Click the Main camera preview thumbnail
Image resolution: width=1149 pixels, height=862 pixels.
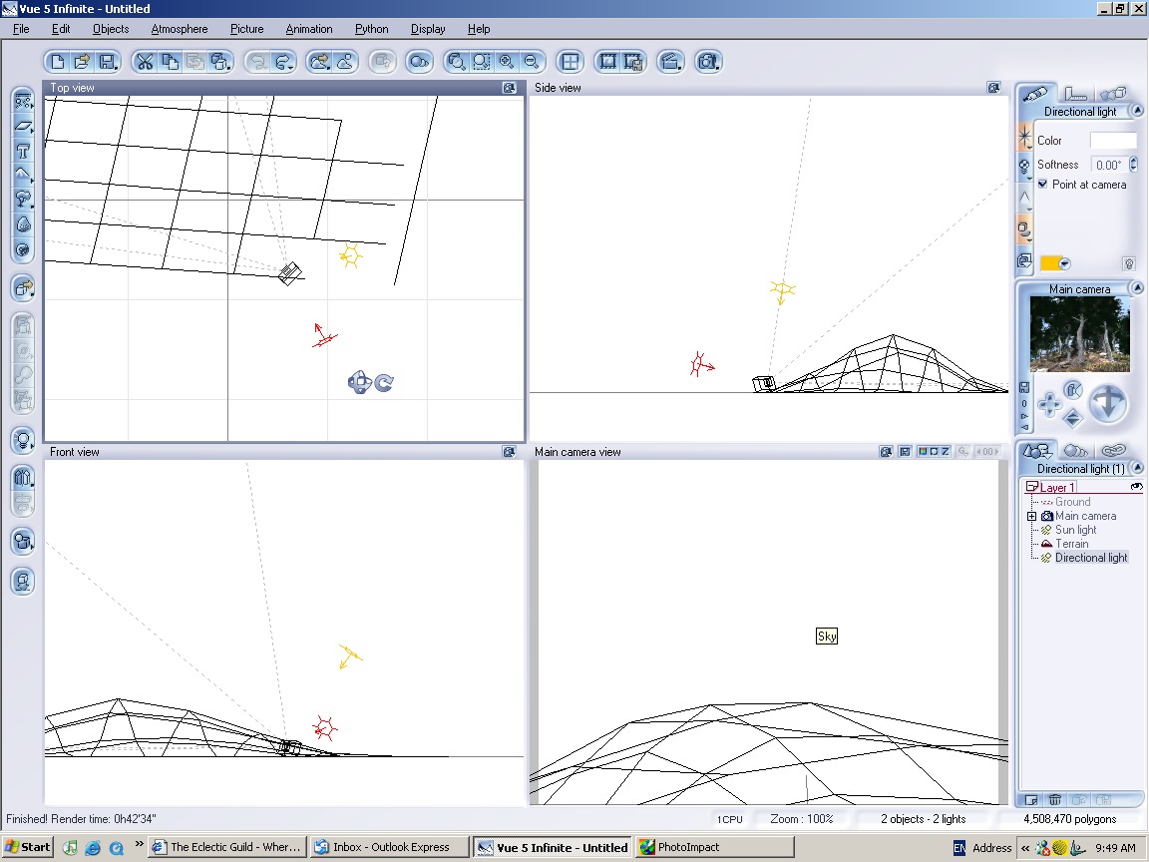(x=1079, y=333)
